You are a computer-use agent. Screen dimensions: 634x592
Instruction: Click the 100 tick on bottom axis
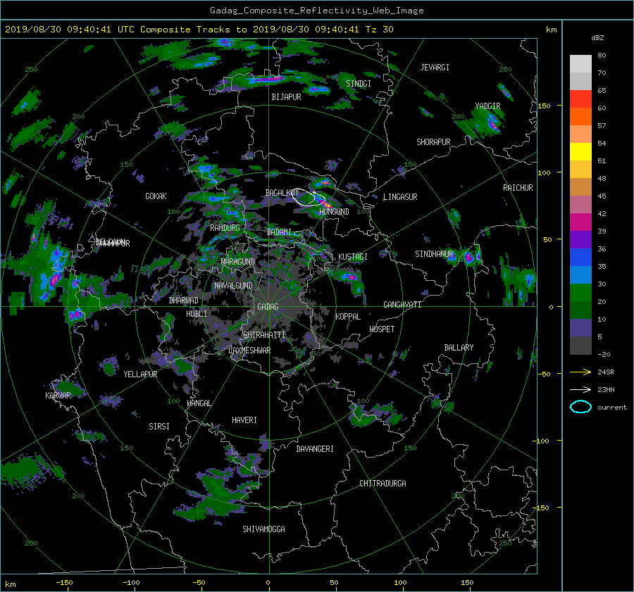coord(400,583)
